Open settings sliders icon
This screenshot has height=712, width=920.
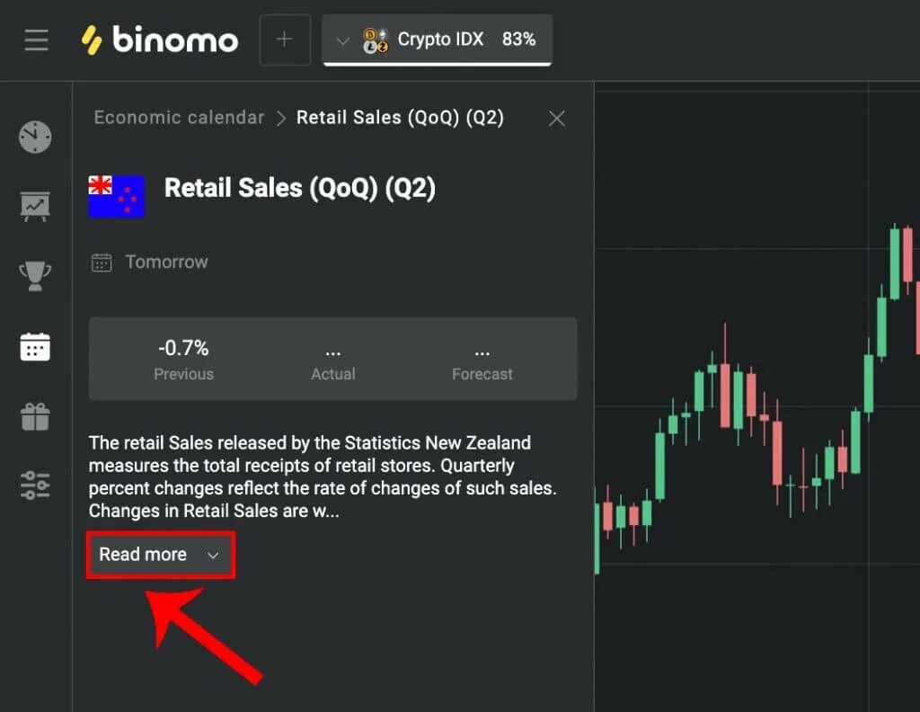tap(36, 485)
